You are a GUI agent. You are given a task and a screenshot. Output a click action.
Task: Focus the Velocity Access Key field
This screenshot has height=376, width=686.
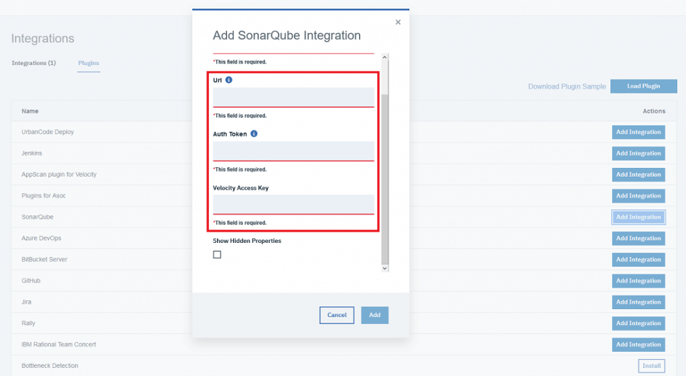pos(293,204)
